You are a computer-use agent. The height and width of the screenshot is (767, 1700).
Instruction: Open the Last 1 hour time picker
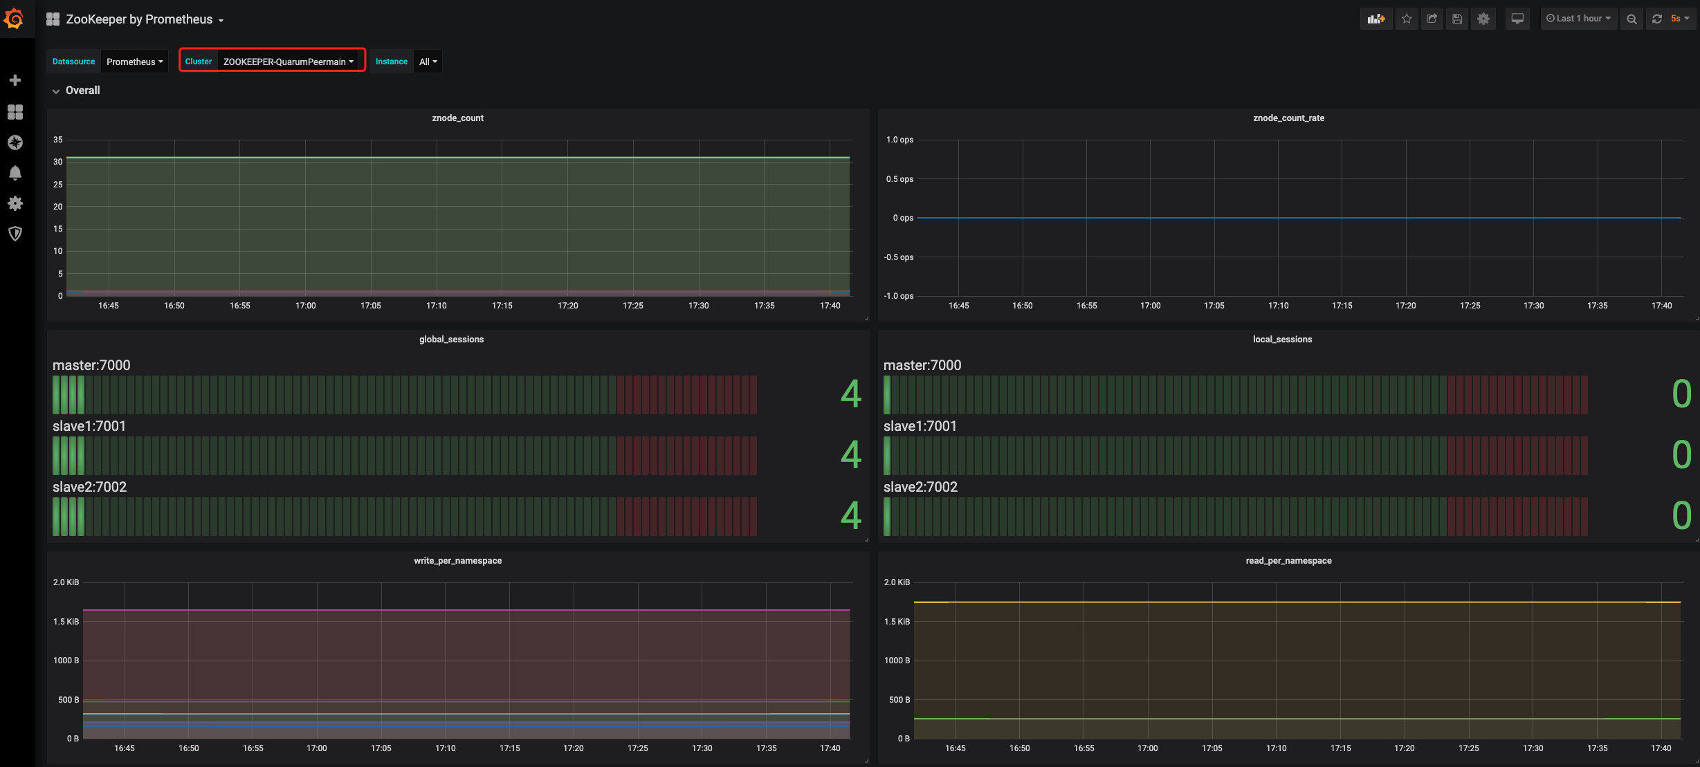[x=1578, y=19]
